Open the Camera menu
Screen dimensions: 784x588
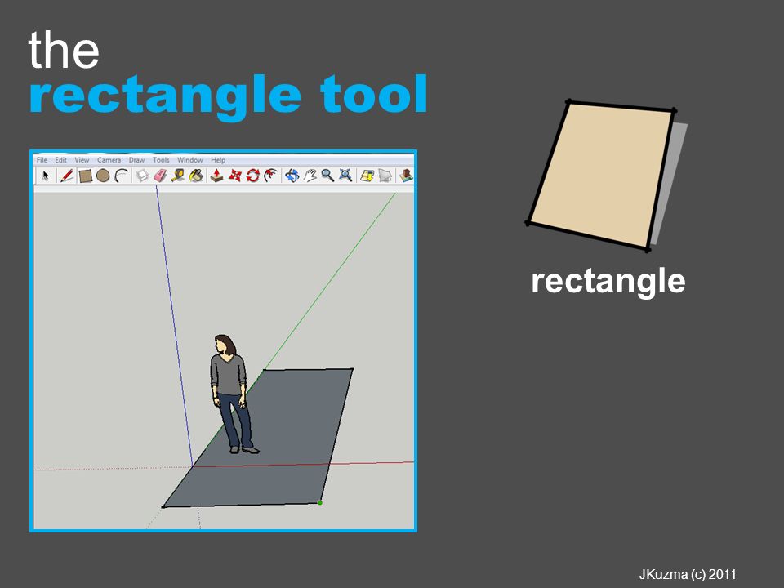coord(109,160)
